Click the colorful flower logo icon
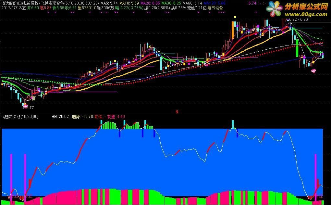The height and width of the screenshot is (205, 331). (x=275, y=9)
